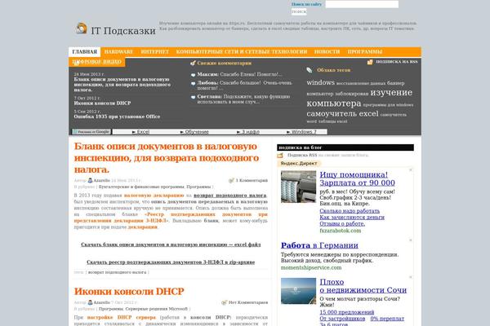Open the HARDWARE menu item
490x326 pixels.
[x=118, y=52]
